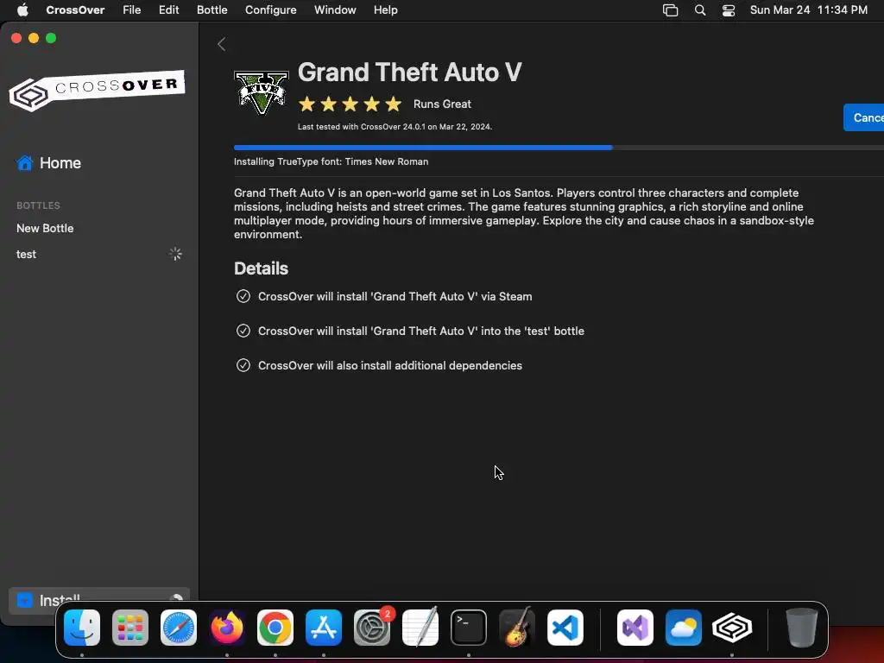Screen dimensions: 884x663
Task: Open the Window menu
Action: pos(335,9)
